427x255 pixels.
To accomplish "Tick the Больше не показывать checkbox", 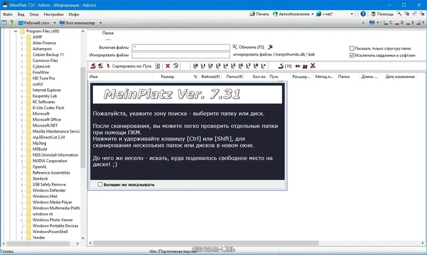I will (x=100, y=184).
